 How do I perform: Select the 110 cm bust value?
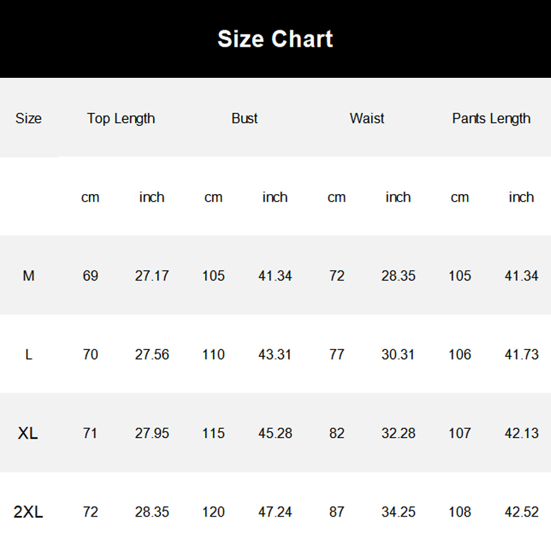pyautogui.click(x=214, y=355)
